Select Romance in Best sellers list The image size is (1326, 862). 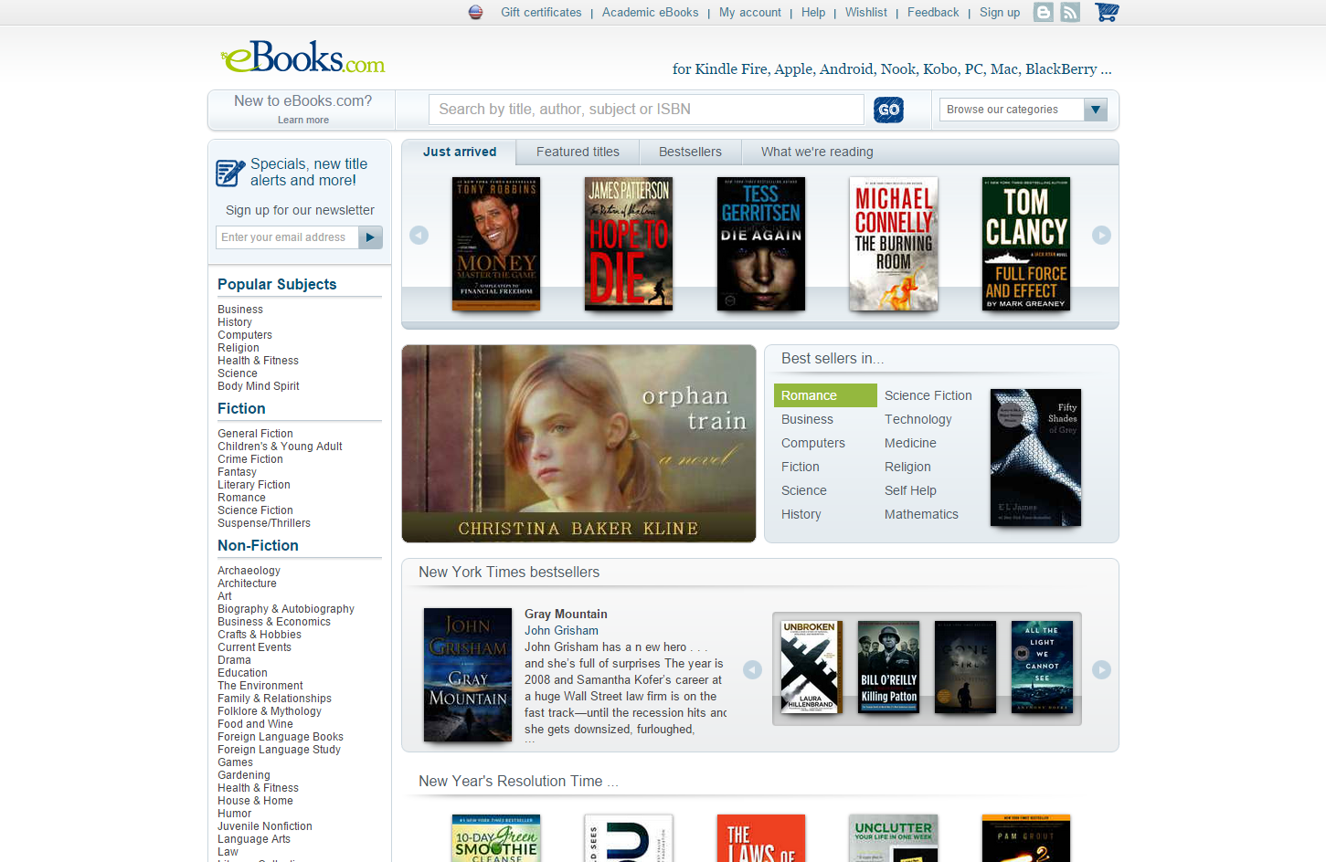coord(809,394)
